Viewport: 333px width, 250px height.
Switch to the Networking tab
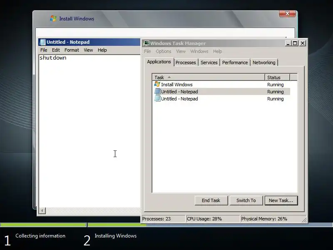pyautogui.click(x=264, y=62)
